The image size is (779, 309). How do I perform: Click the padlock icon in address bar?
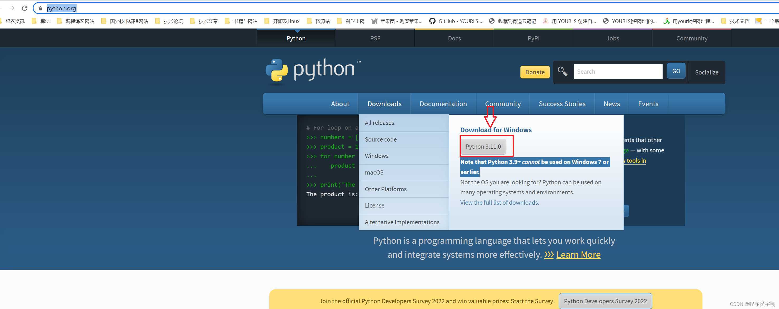click(x=40, y=8)
